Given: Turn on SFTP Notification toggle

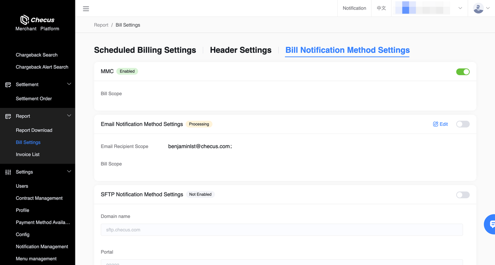Looking at the screenshot, I should click(463, 195).
